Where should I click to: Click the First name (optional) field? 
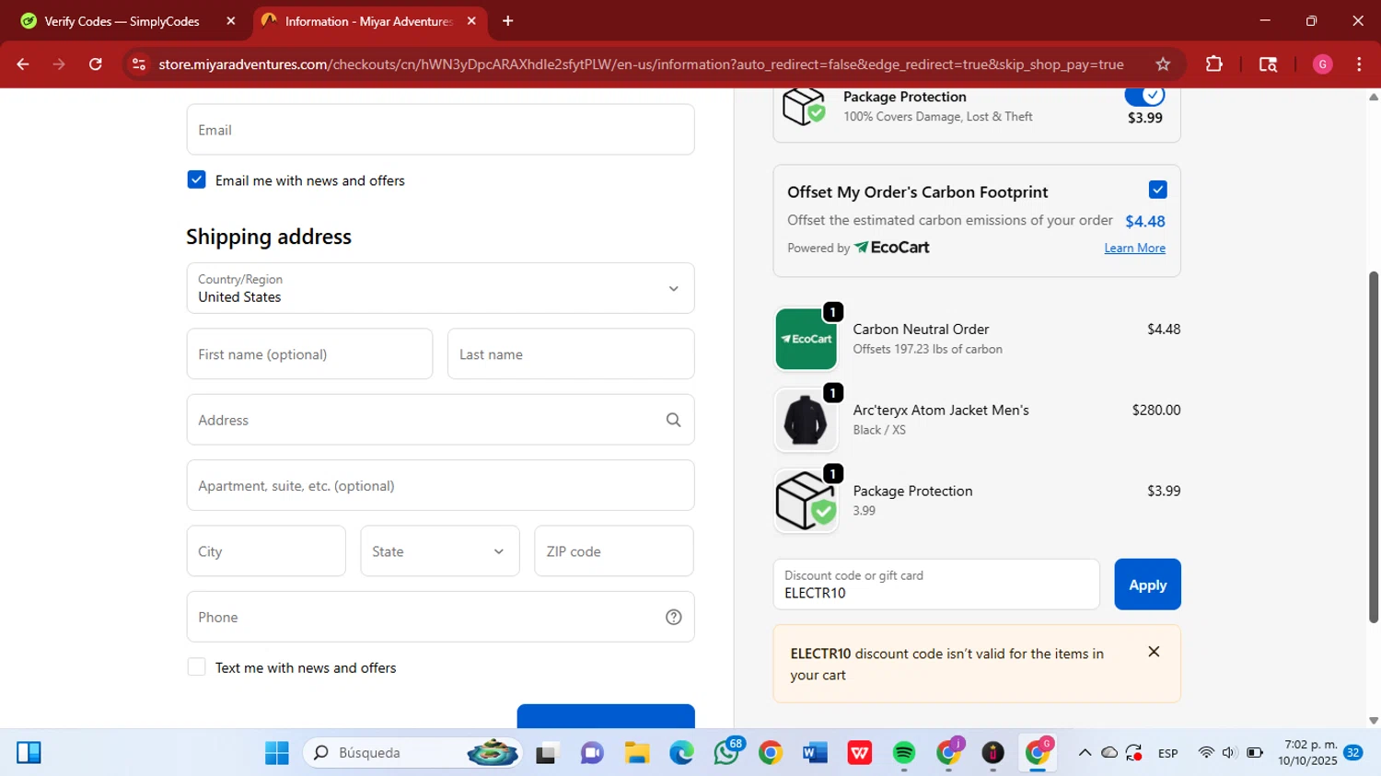309,354
